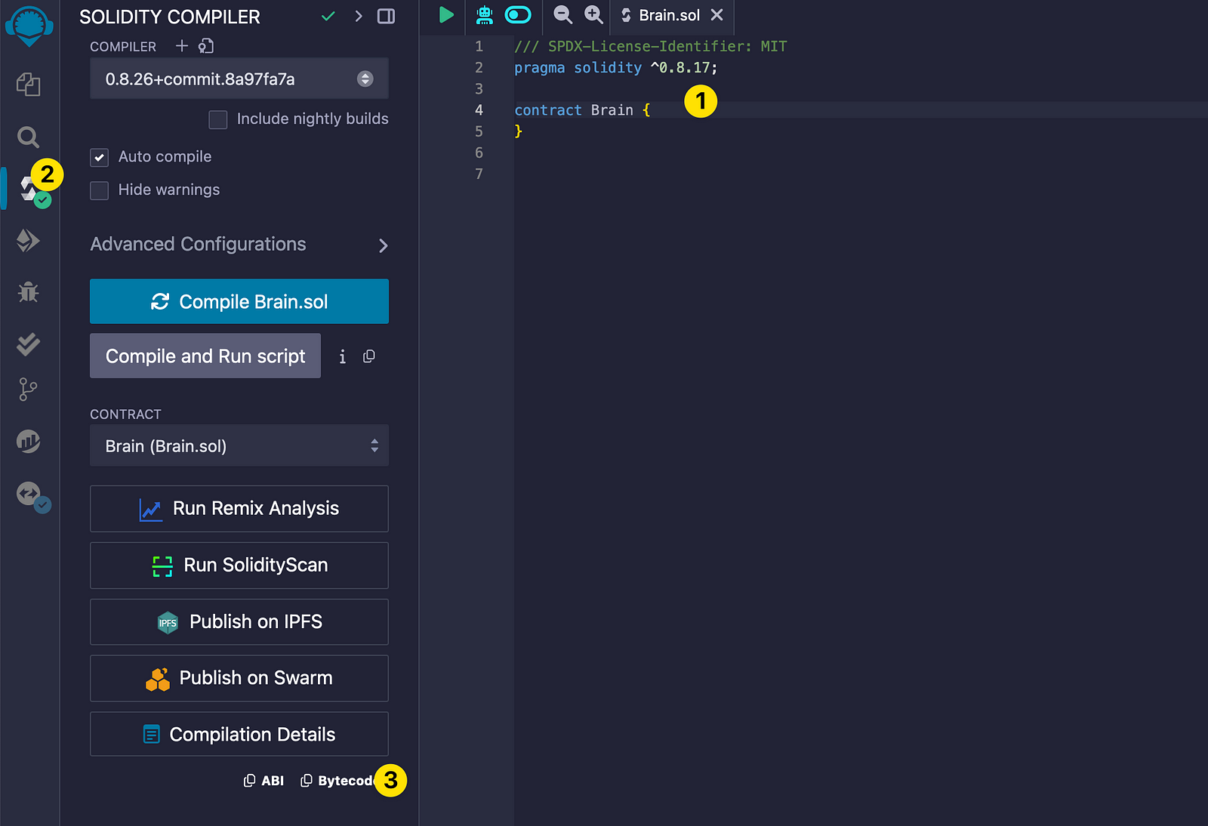
Task: Open Contract dropdown Brain (Brain.sol)
Action: click(239, 445)
